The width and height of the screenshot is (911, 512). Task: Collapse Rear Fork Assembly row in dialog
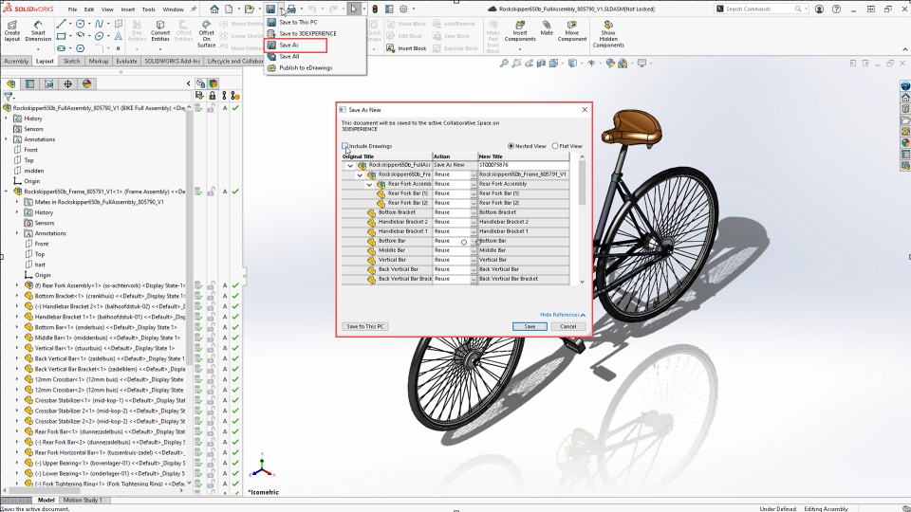pos(369,184)
